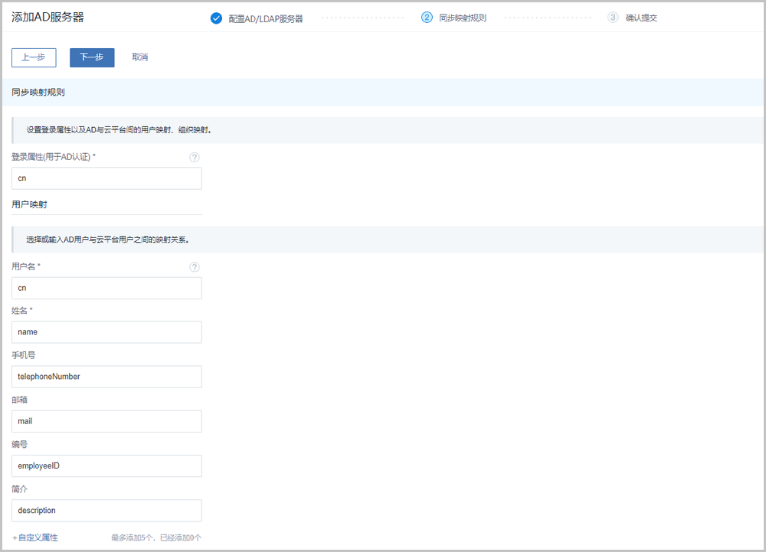
Task: Click the 同步映射规则 section header
Action: (38, 92)
